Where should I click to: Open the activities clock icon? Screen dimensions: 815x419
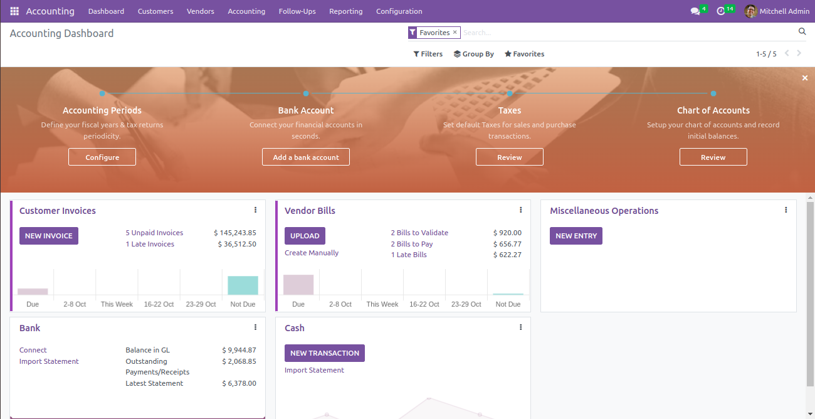pyautogui.click(x=721, y=11)
